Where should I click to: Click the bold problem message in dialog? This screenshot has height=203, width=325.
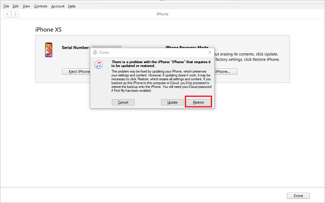tap(161, 64)
